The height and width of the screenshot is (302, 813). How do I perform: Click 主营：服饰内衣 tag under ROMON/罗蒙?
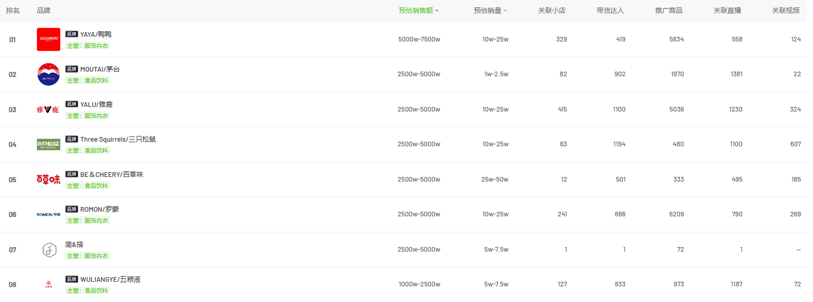(88, 221)
